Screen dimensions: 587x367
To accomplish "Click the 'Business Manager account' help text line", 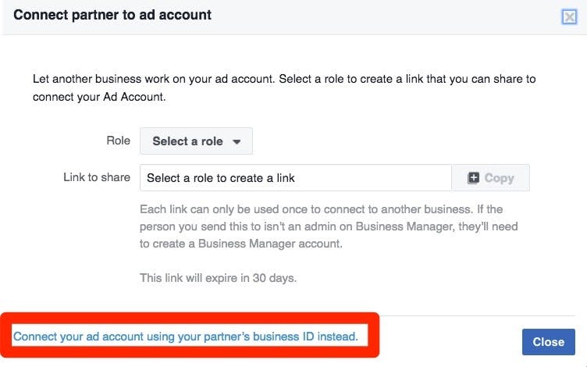I will (x=241, y=244).
